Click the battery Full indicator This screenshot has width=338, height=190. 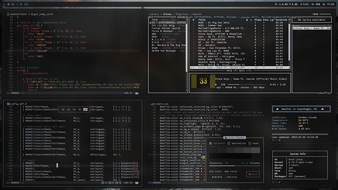304,4
